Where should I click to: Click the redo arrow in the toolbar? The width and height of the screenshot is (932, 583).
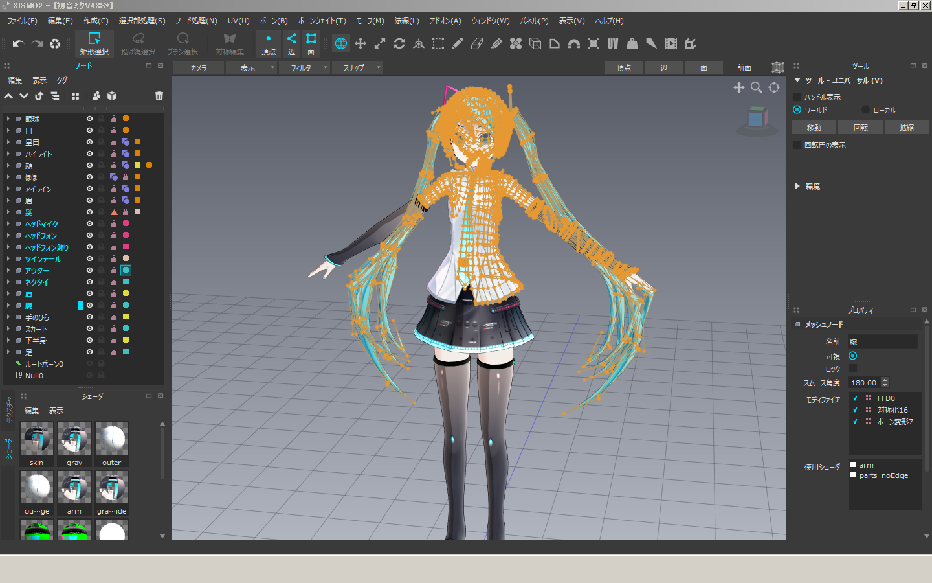tap(38, 43)
